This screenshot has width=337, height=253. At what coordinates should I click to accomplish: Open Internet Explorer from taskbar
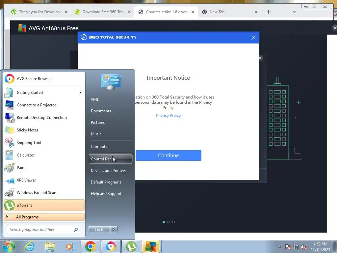[29, 246]
